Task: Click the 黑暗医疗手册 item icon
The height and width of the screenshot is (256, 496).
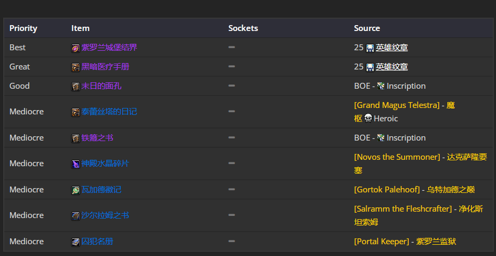Action: 75,67
